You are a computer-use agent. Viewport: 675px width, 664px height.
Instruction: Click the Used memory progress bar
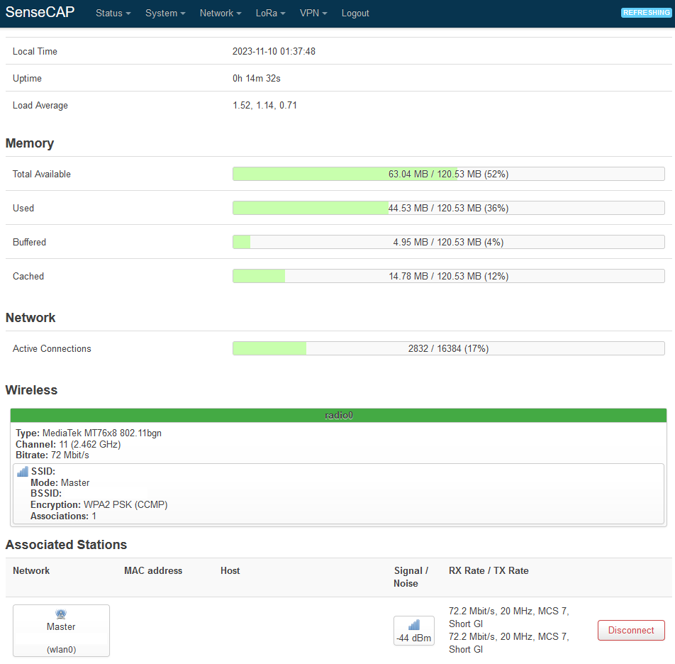pos(449,208)
